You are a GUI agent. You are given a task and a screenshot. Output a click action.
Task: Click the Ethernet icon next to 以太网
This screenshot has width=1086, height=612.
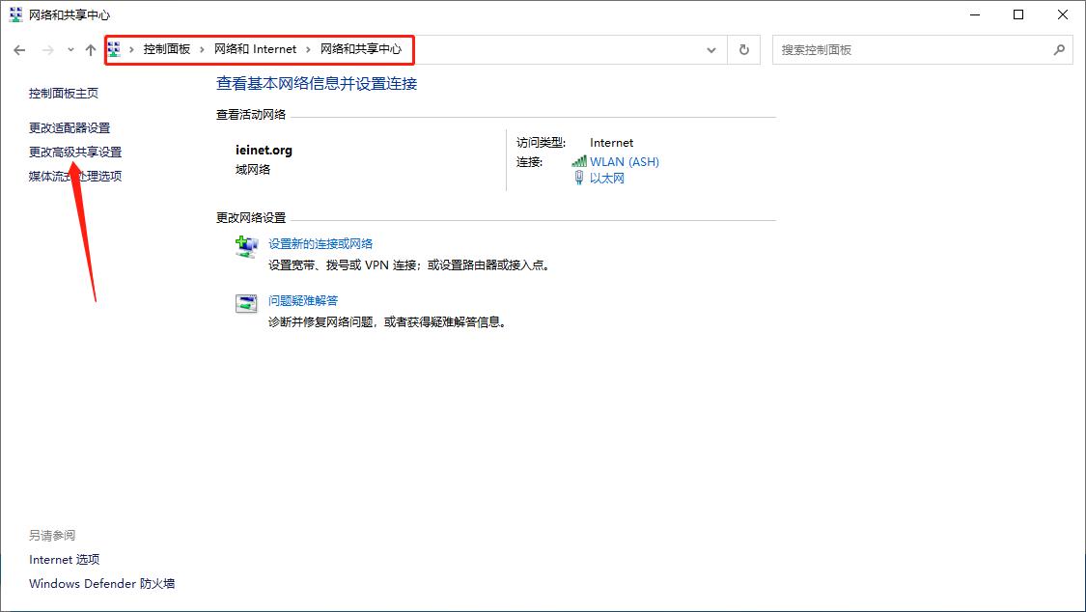tap(579, 178)
